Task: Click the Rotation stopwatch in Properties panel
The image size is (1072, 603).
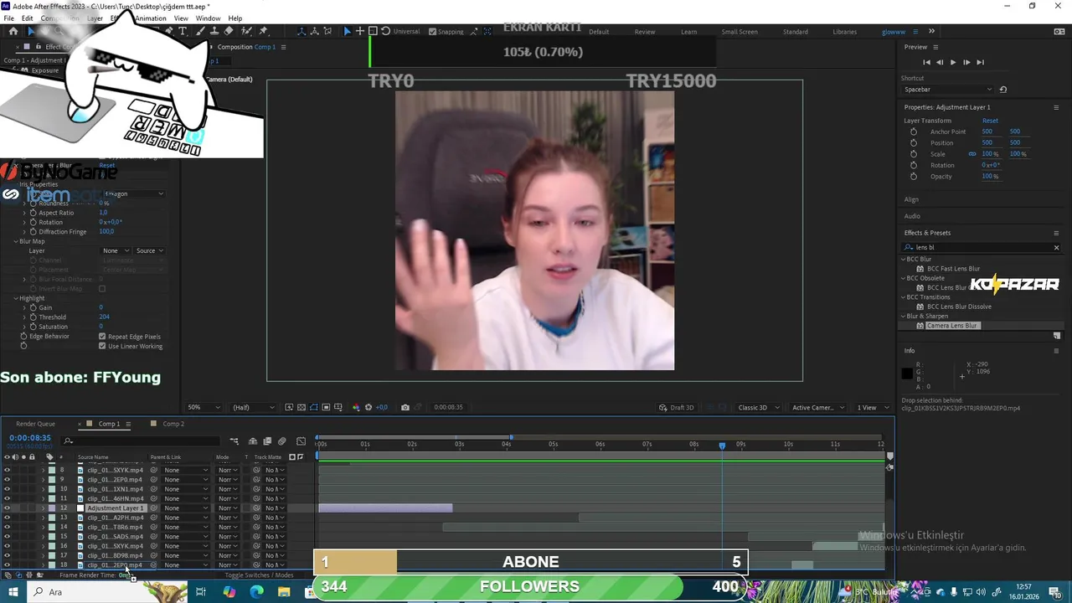Action: [914, 165]
